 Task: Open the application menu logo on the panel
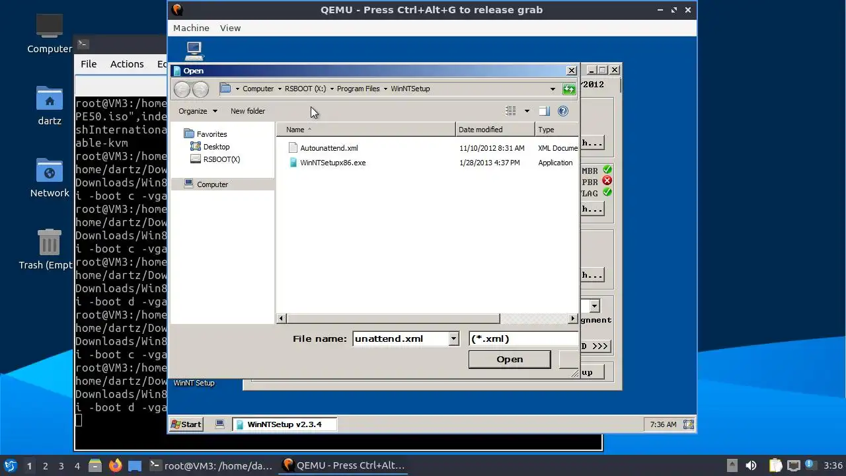[x=11, y=465]
